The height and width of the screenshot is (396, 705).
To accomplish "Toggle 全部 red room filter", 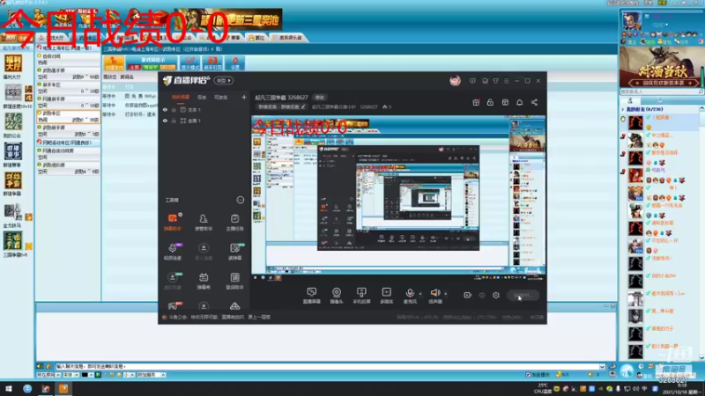I will coord(135,68).
